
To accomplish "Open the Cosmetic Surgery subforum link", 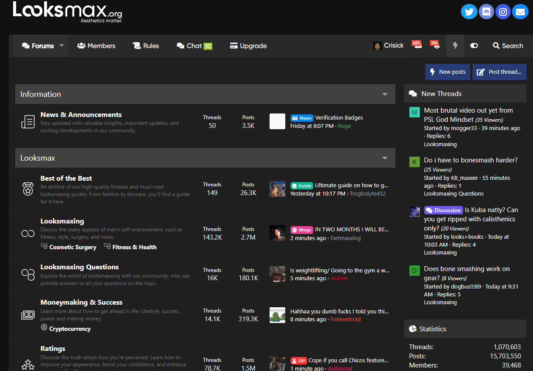I will 73,247.
